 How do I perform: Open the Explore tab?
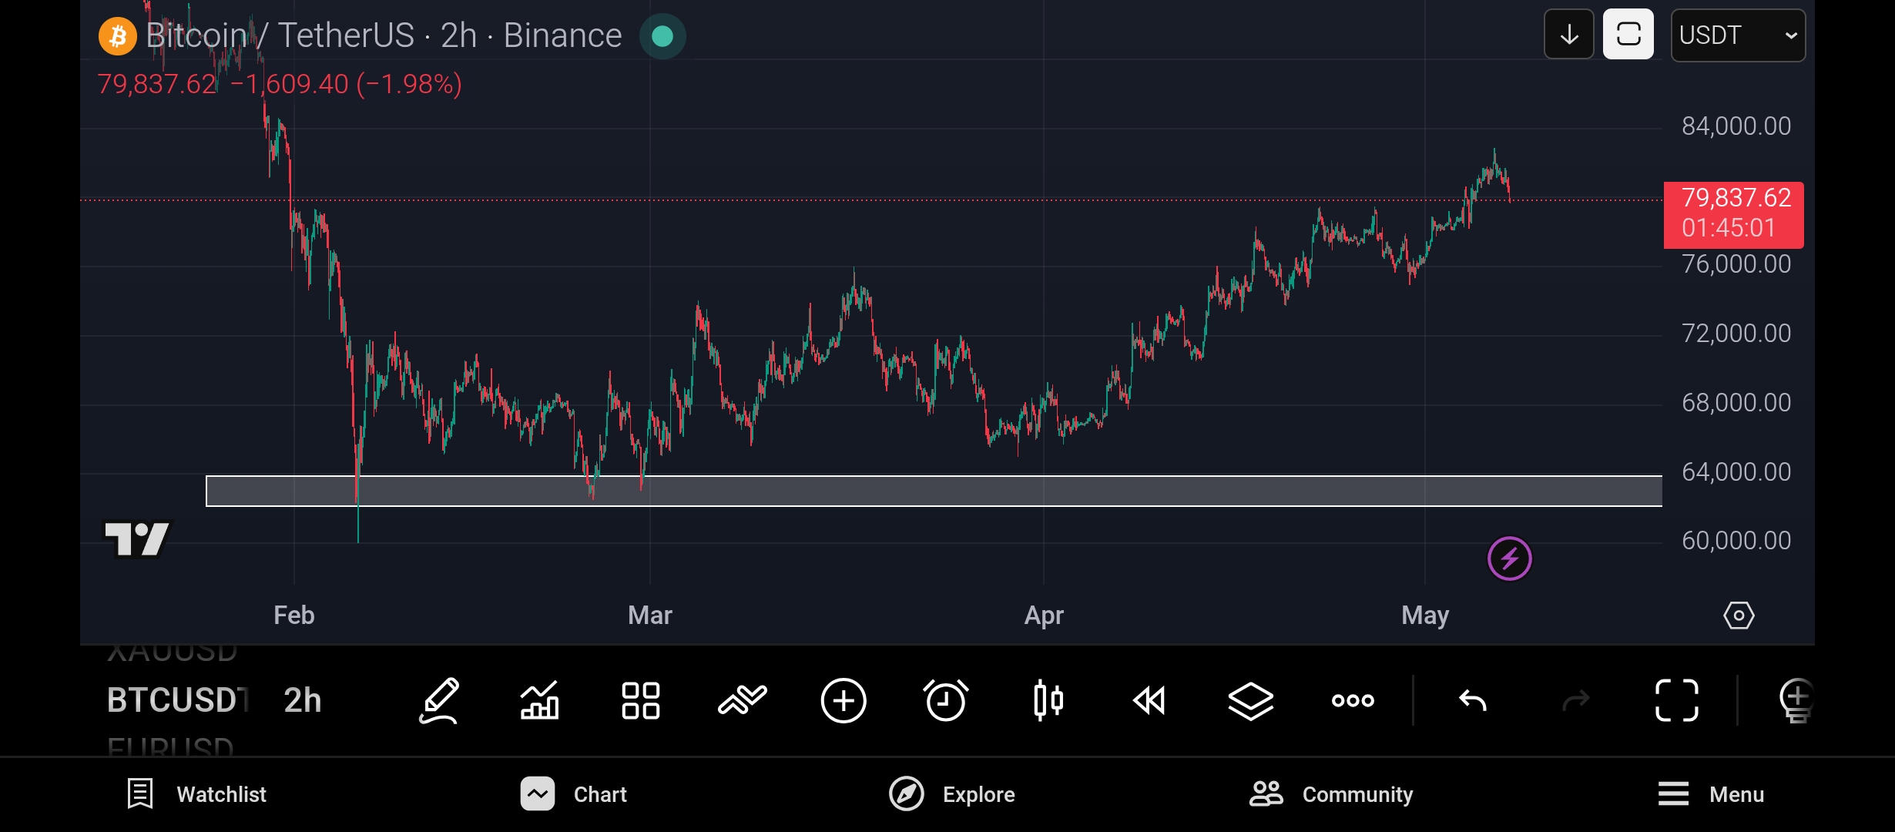tap(952, 794)
